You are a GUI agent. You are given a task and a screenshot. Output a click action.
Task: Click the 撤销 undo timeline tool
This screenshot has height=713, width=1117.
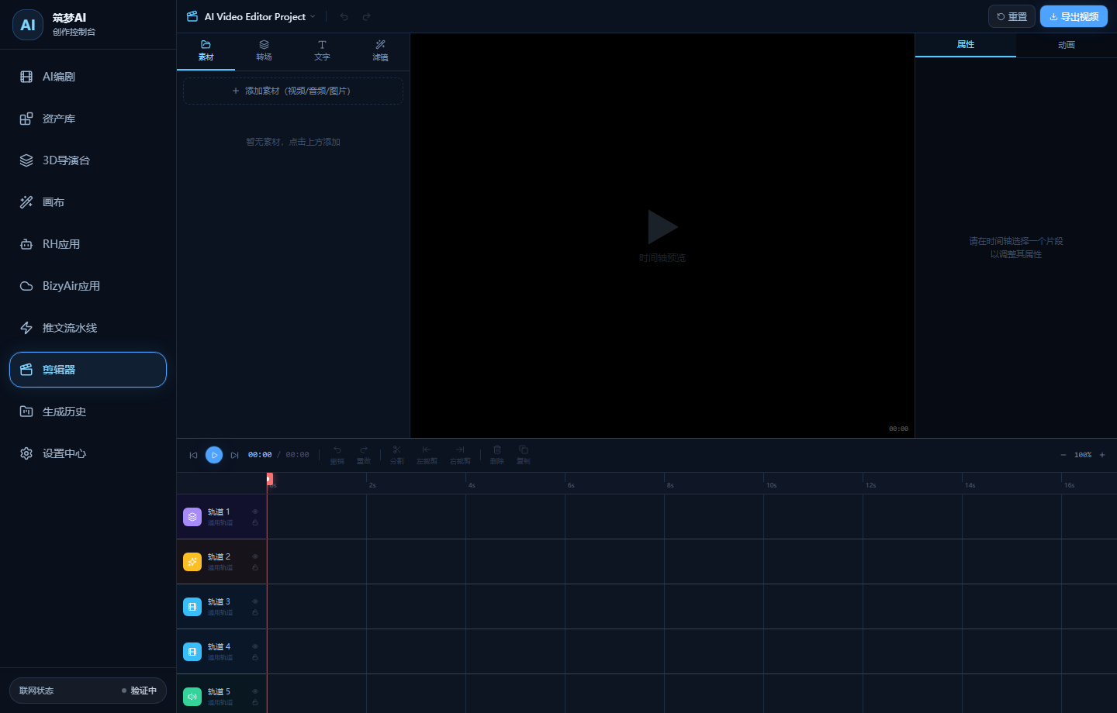tap(337, 455)
